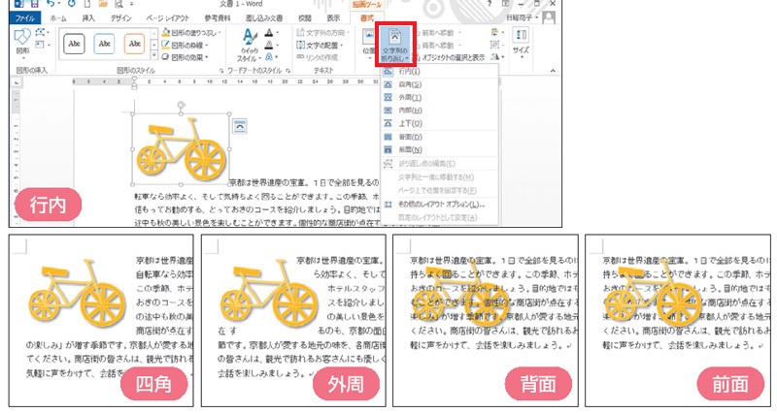
Task: Click the サイズ size icon
Action: 522,42
